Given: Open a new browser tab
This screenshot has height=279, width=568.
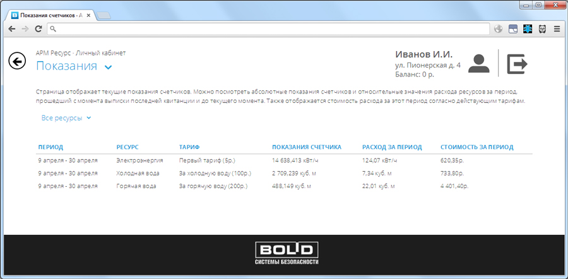Looking at the screenshot, I should pyautogui.click(x=104, y=15).
